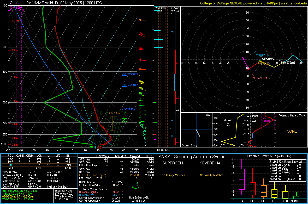Select the EFF parcel row
Screen dimensions: 308x204
tap(39, 162)
